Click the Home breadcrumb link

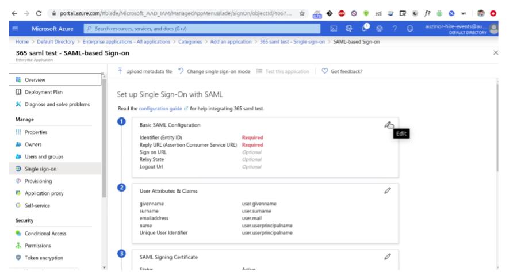(x=22, y=41)
